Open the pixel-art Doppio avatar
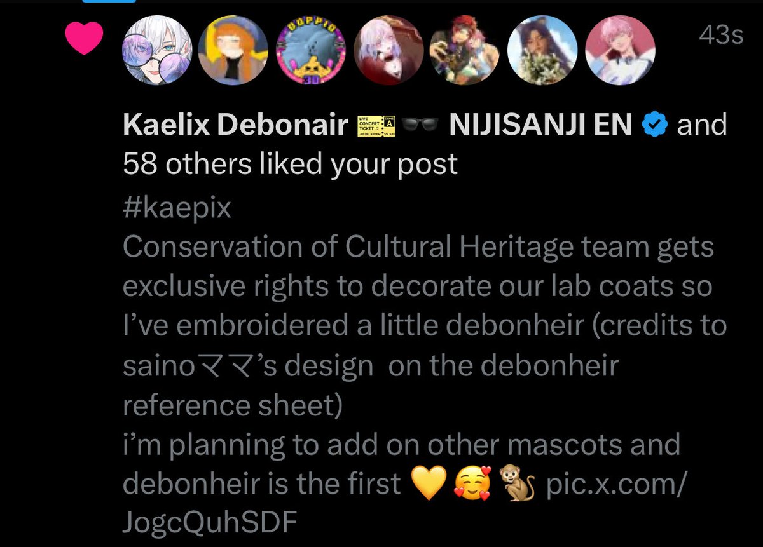This screenshot has width=763, height=547. (312, 50)
